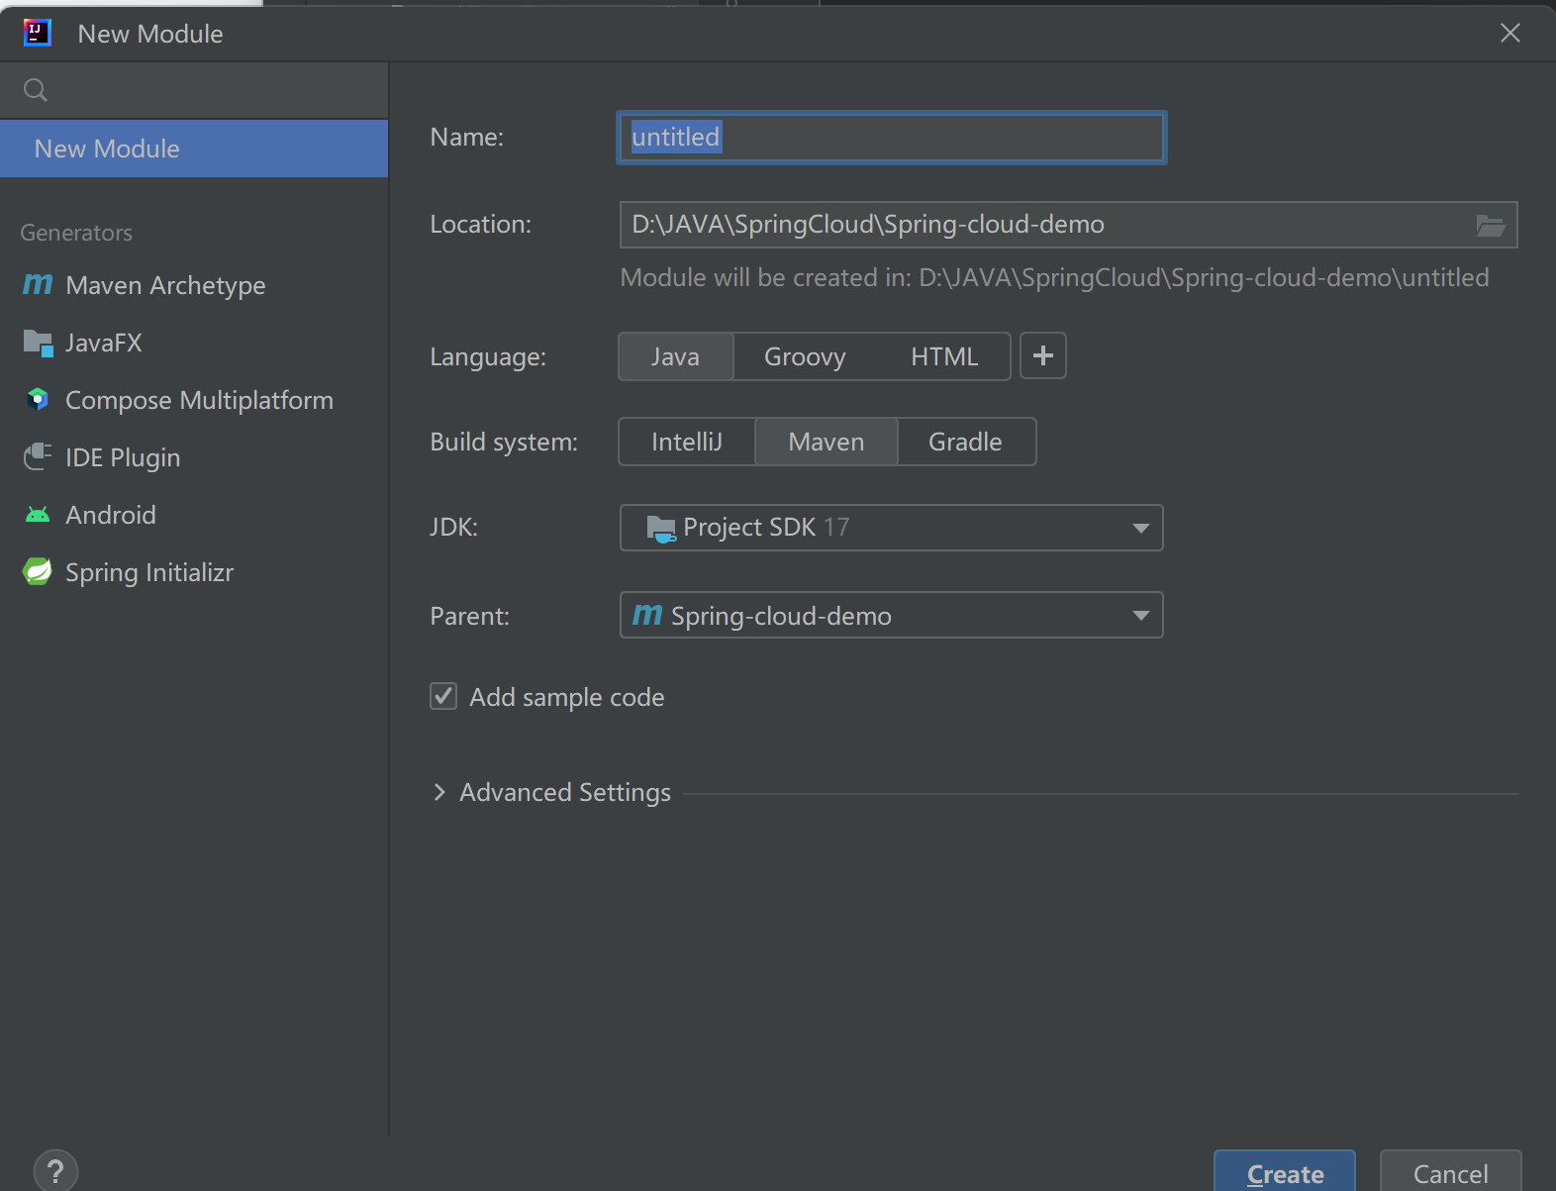
Task: Click the 'Location:' label
Action: pyautogui.click(x=480, y=224)
